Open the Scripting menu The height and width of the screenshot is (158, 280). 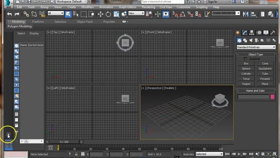202,7
